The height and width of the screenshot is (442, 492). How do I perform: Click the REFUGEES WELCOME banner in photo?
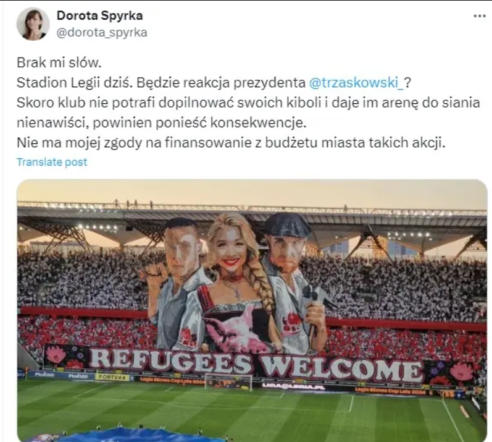(x=256, y=365)
